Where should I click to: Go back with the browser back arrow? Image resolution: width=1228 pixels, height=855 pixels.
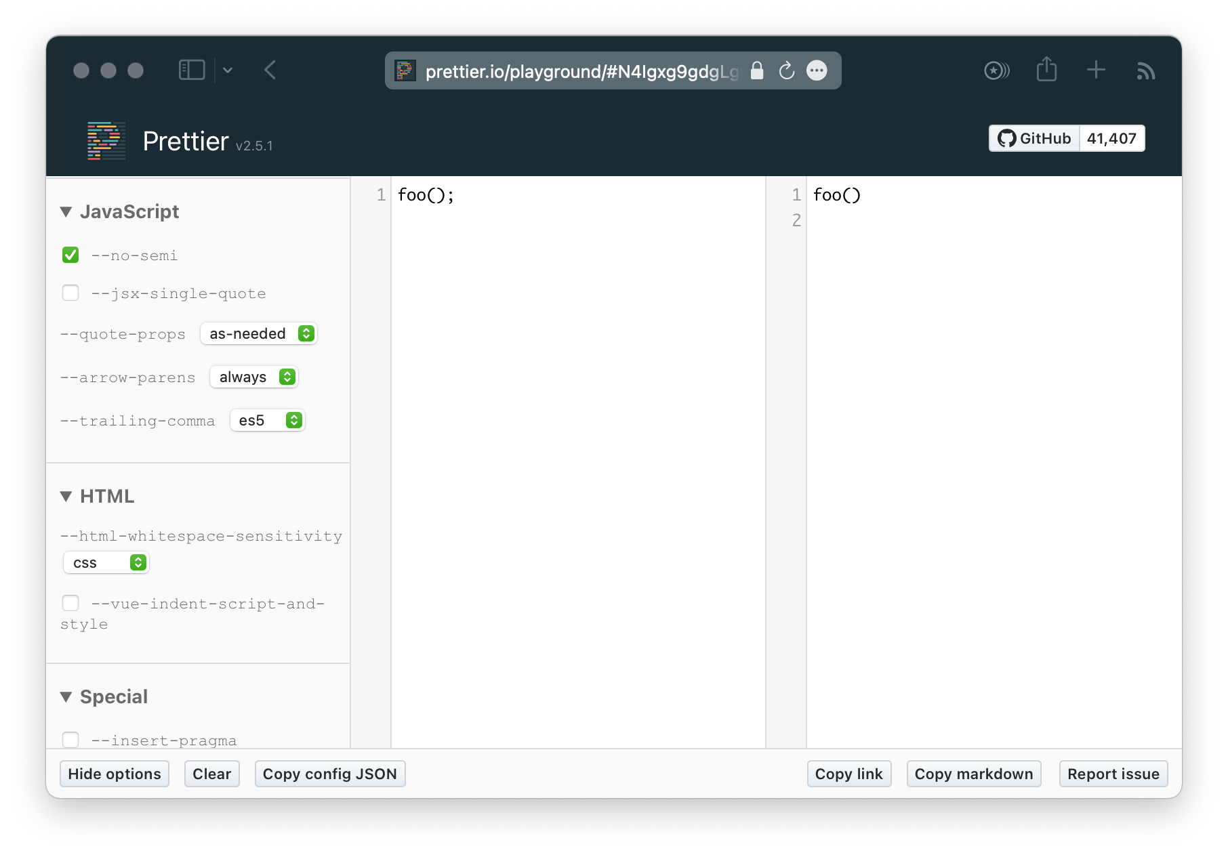pyautogui.click(x=270, y=70)
